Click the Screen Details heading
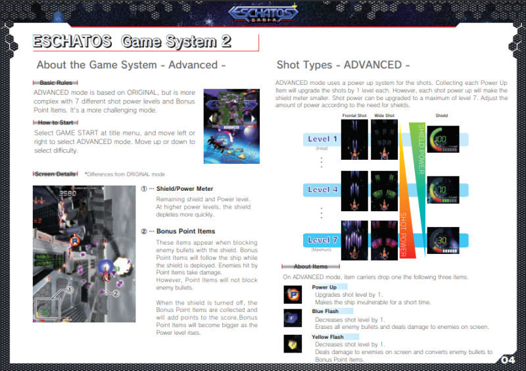The width and height of the screenshot is (526, 371). 55,174
